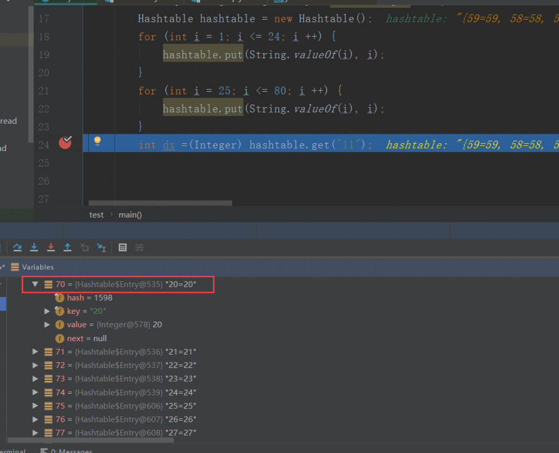This screenshot has height=453, width=559.
Task: Click the Variables panel horizontal scrollbar
Action: click(x=91, y=440)
